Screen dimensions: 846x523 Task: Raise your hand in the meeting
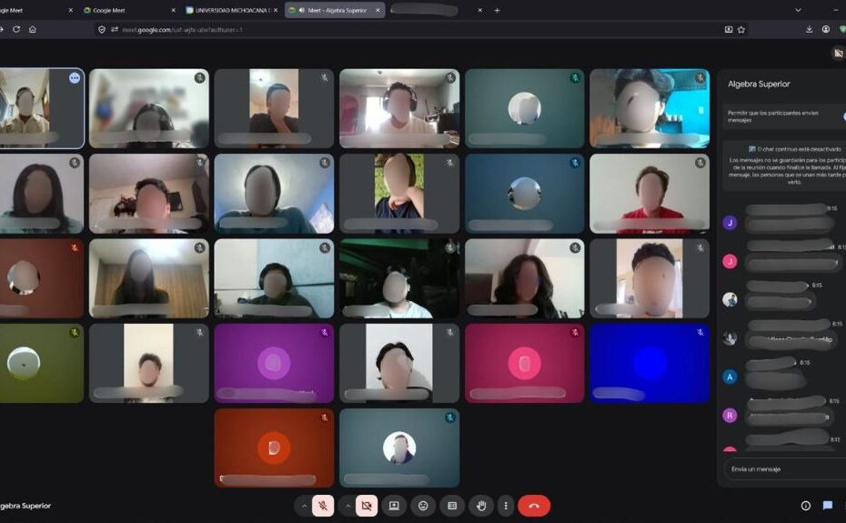(481, 506)
